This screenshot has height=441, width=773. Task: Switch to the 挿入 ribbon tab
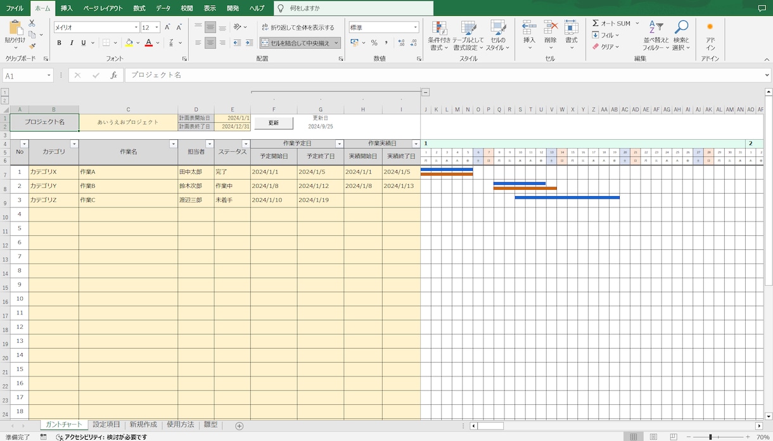67,8
